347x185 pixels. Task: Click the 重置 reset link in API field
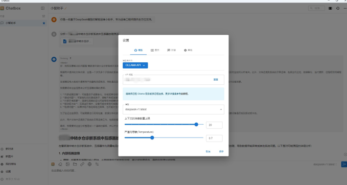click(x=216, y=80)
